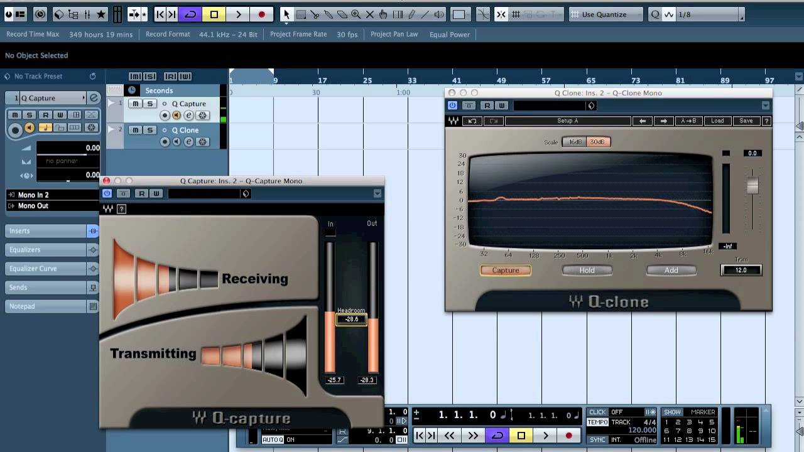The image size is (804, 452).
Task: Edit channel settings for Q Clone track
Action: 188,142
